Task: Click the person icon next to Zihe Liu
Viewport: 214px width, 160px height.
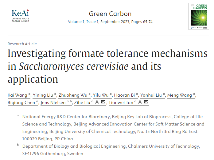Action: [97, 102]
